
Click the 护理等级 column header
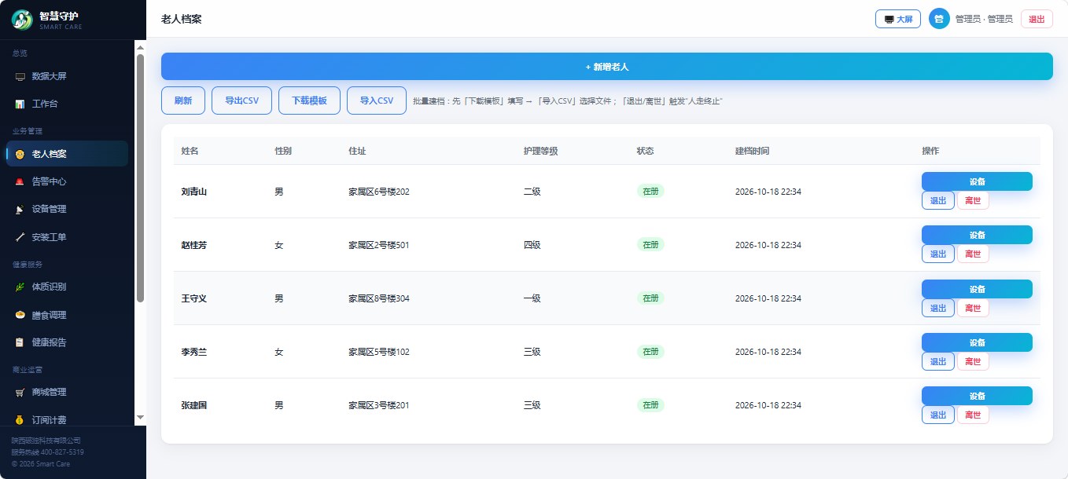click(x=540, y=151)
